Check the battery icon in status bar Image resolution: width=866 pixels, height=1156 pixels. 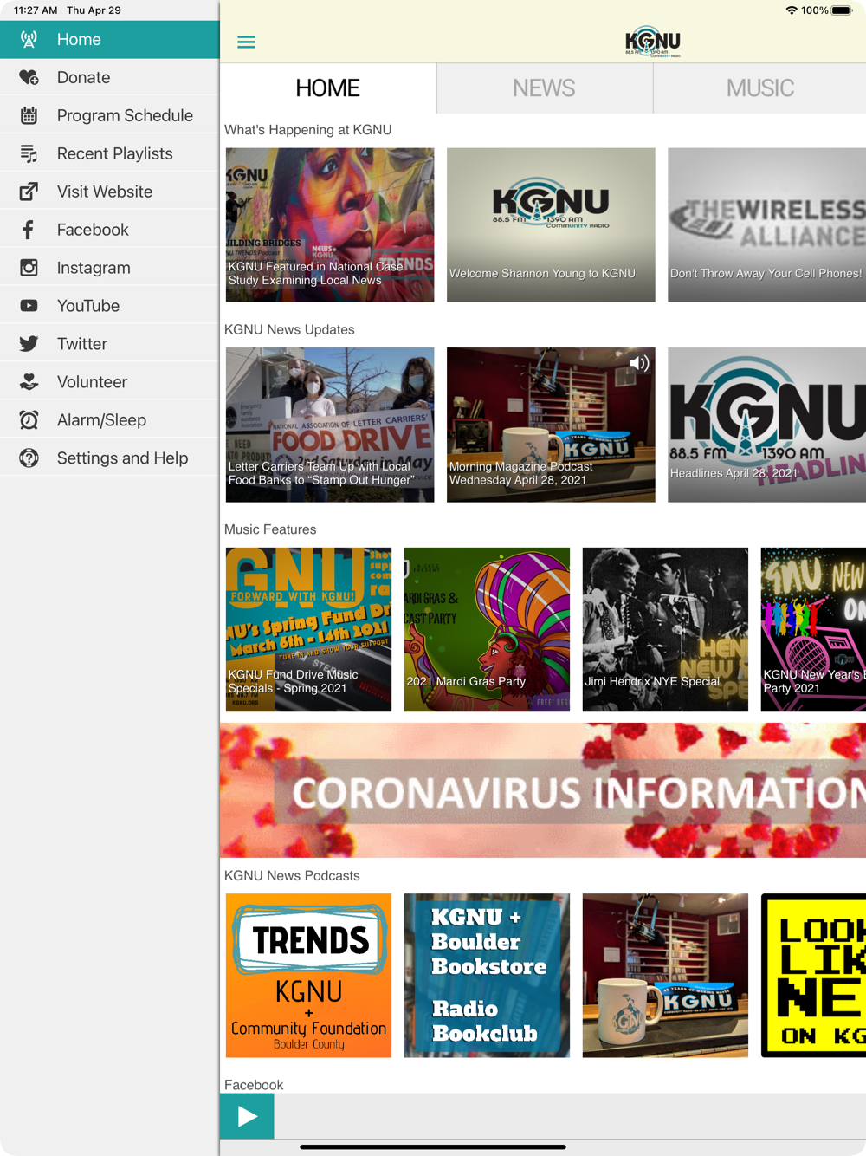point(842,10)
